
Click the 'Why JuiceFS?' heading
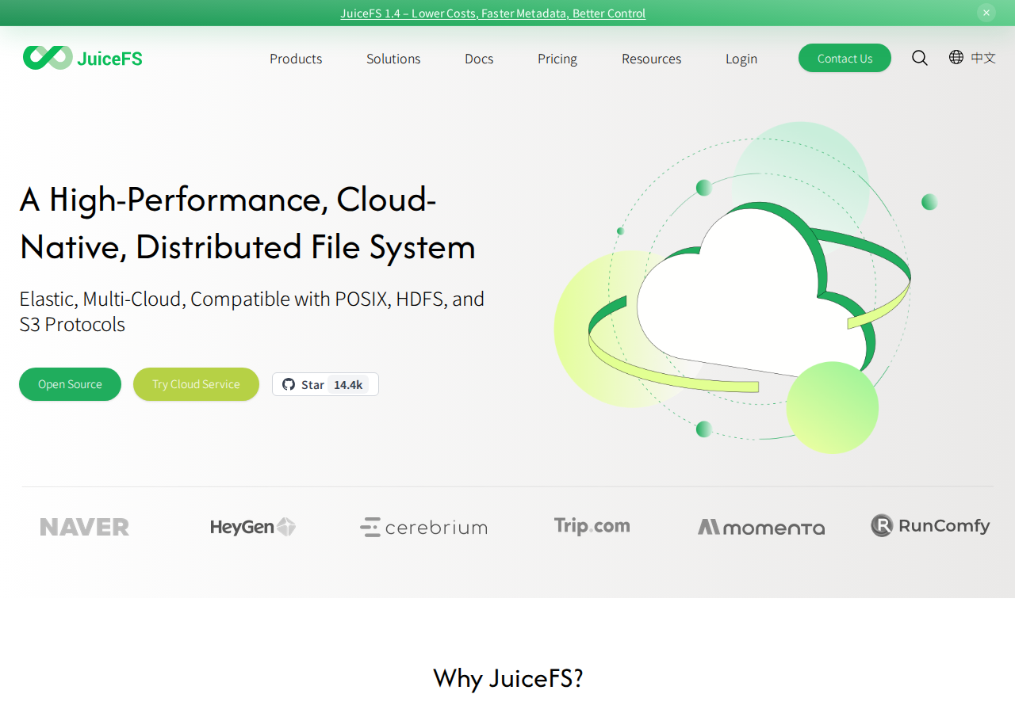tap(508, 678)
